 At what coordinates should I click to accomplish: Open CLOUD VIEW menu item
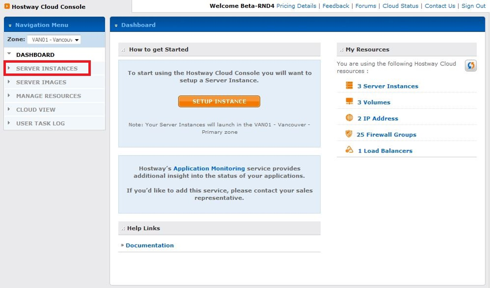36,110
